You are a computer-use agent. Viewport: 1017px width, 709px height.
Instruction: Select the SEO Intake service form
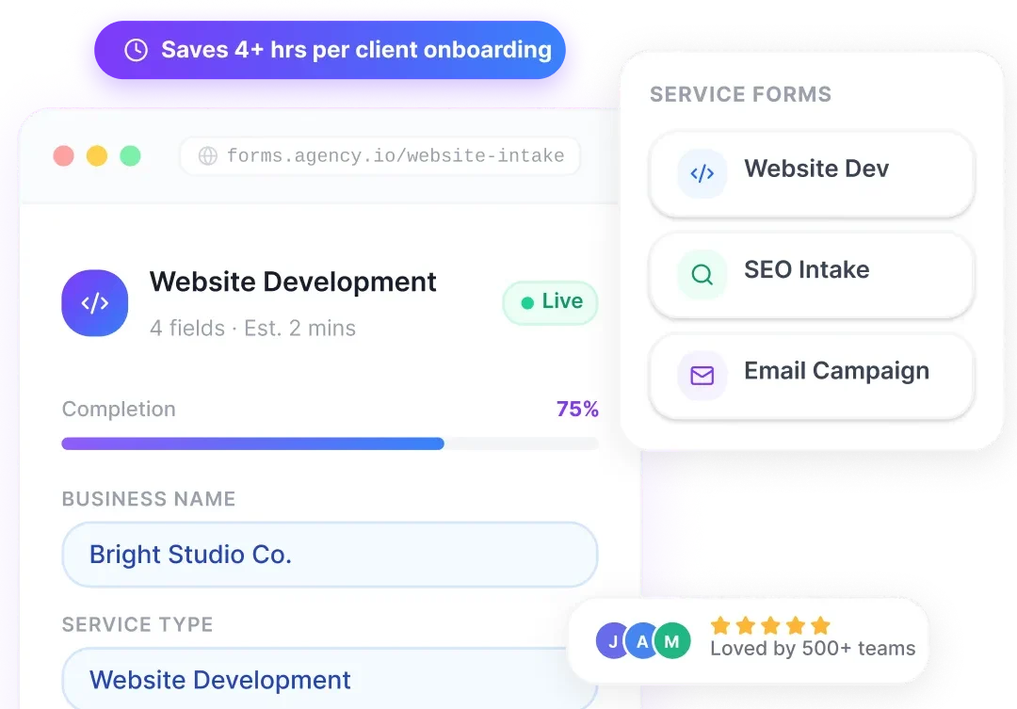(812, 276)
